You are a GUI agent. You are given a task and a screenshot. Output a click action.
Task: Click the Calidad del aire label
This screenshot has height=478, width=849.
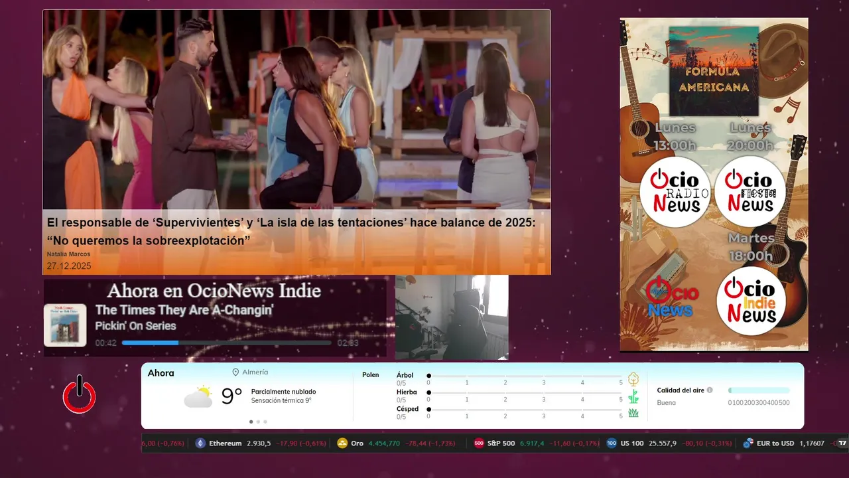point(681,390)
